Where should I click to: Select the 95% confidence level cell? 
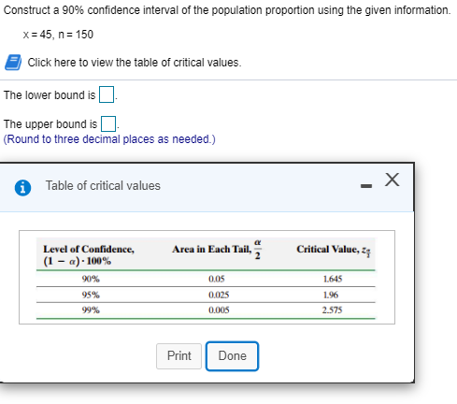pyautogui.click(x=91, y=295)
